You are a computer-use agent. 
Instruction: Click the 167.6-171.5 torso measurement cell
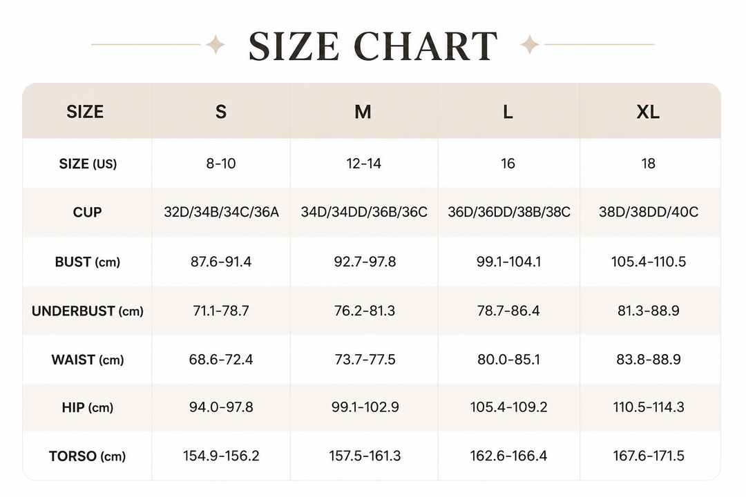click(649, 456)
